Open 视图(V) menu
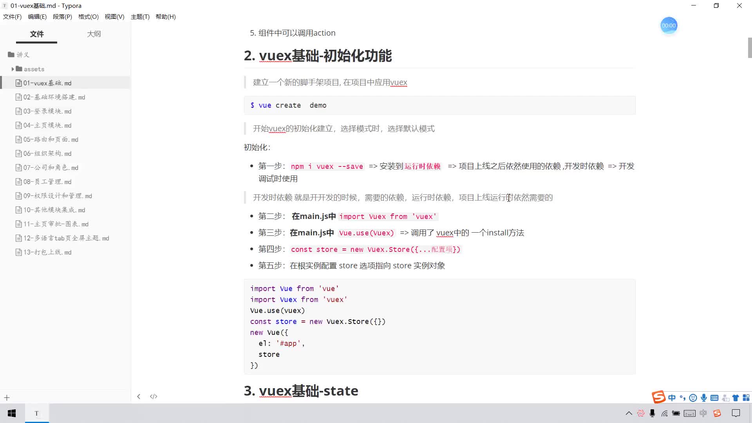Screen dimensions: 752x423 click(114, 16)
